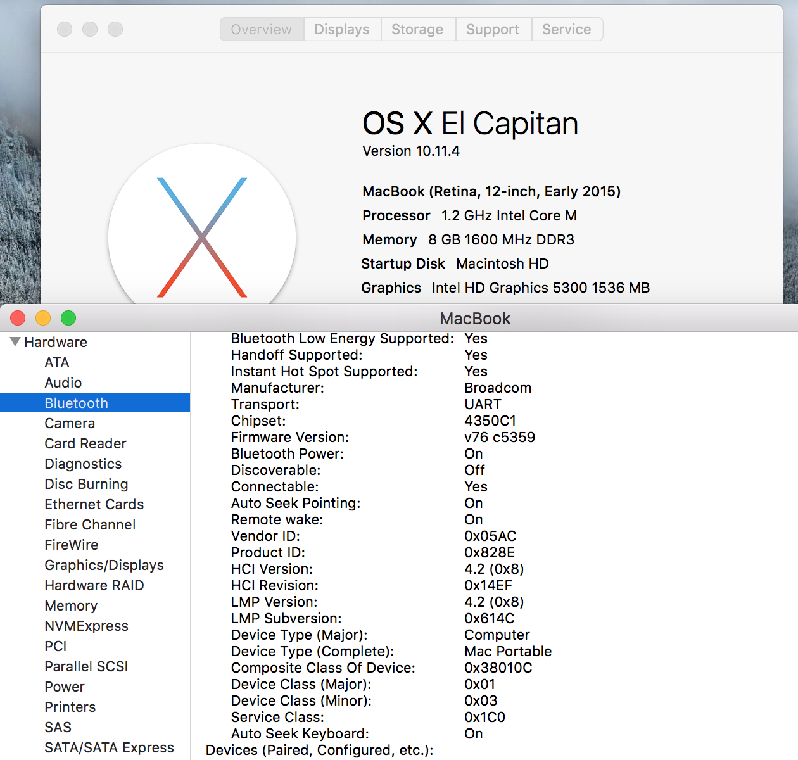Image resolution: width=798 pixels, height=760 pixels.
Task: Click the Vendor ID value 0x05AC
Action: [490, 536]
